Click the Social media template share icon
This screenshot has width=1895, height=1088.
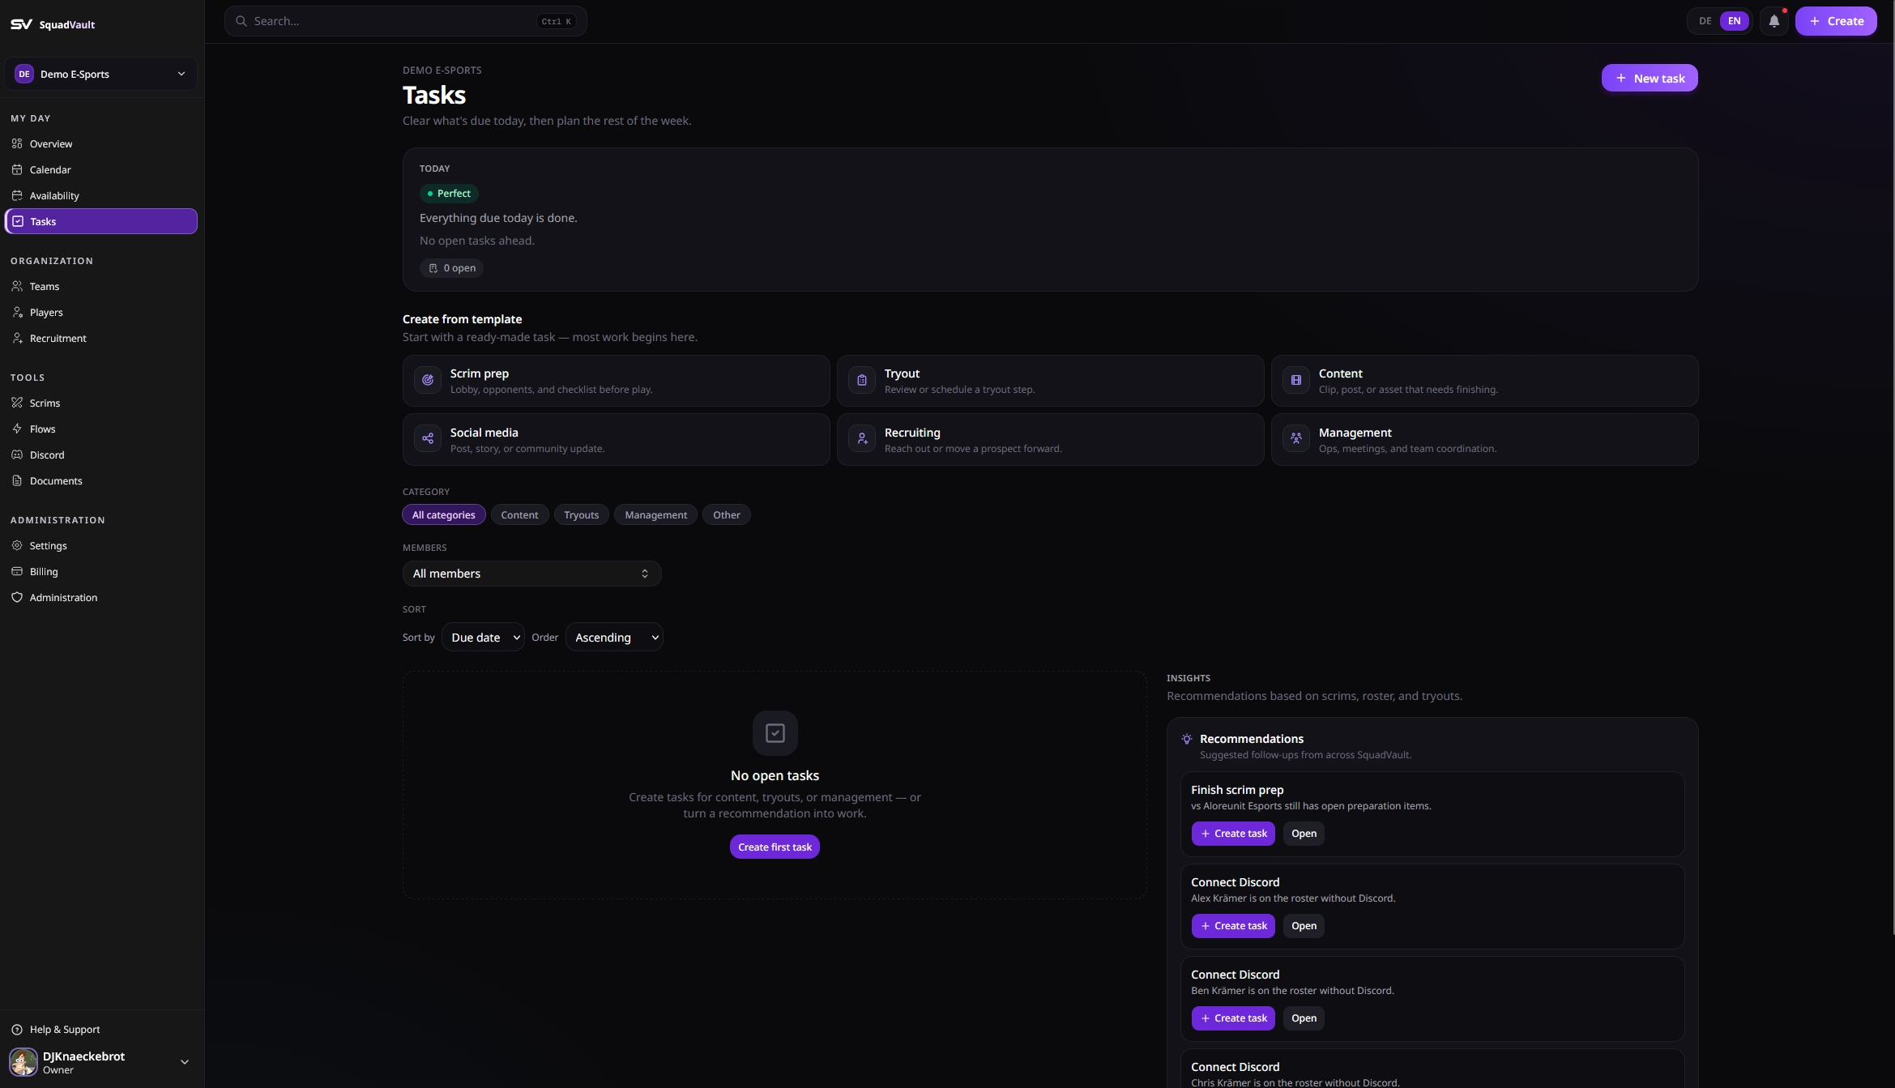(428, 438)
